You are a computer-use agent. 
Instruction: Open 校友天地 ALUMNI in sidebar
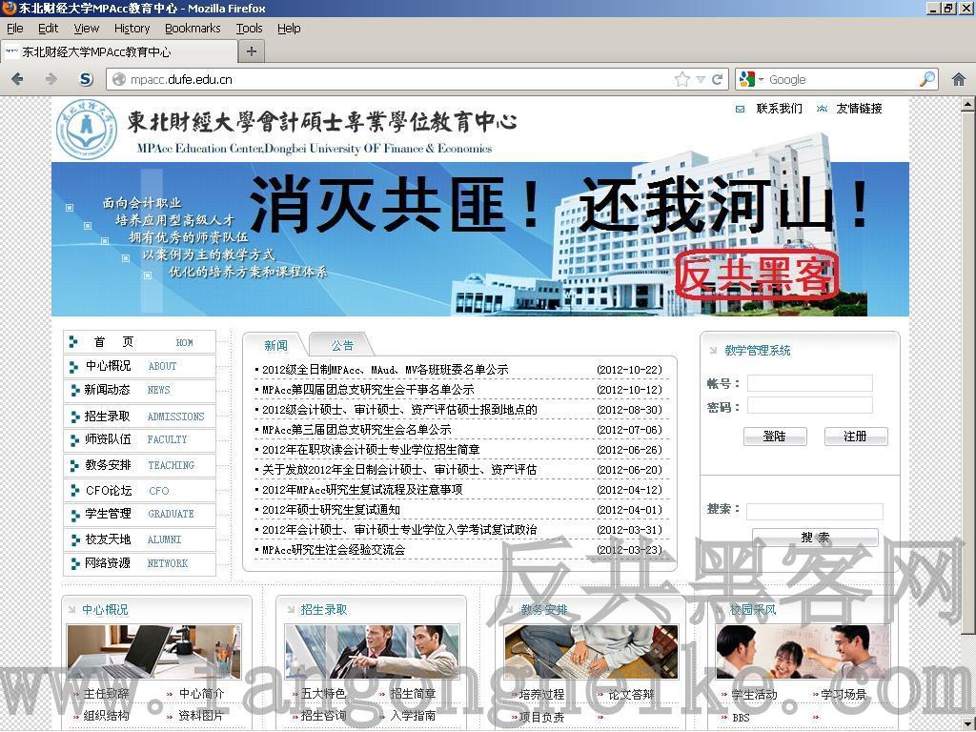[140, 539]
